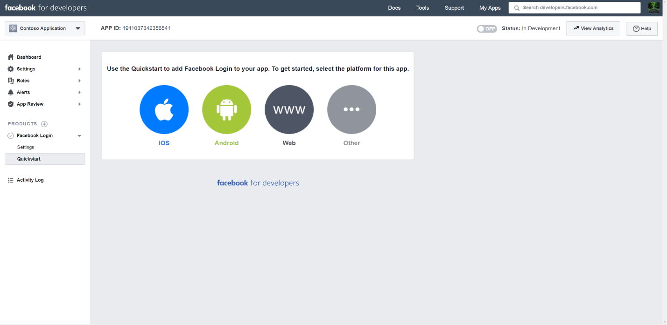
Task: Open Dashboard from the sidebar
Action: click(29, 57)
